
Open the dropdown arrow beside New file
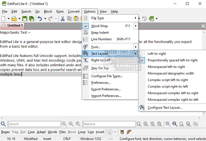(9, 19)
